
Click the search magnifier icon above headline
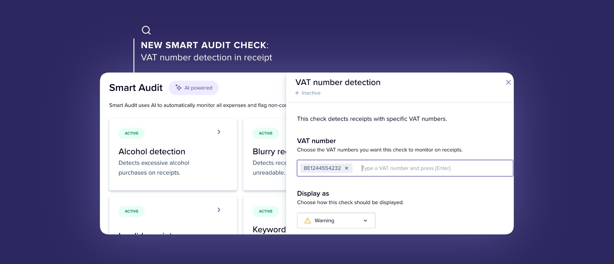146,30
